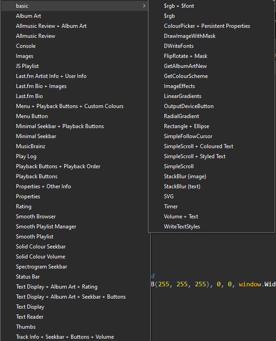
Task: Select $rgb + $font in submenu
Action: click(x=179, y=6)
